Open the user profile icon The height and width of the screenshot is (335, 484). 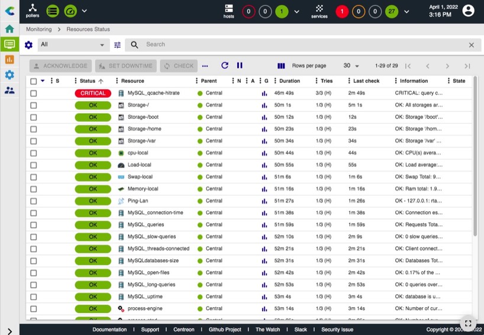[468, 11]
